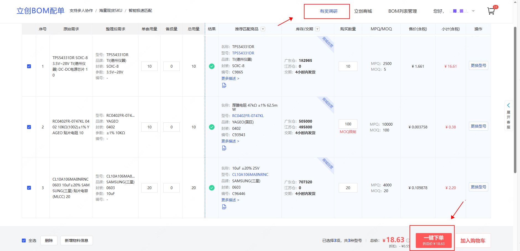This screenshot has width=520, height=251.
Task: Click the 新增物料信息 button
Action: (x=77, y=241)
